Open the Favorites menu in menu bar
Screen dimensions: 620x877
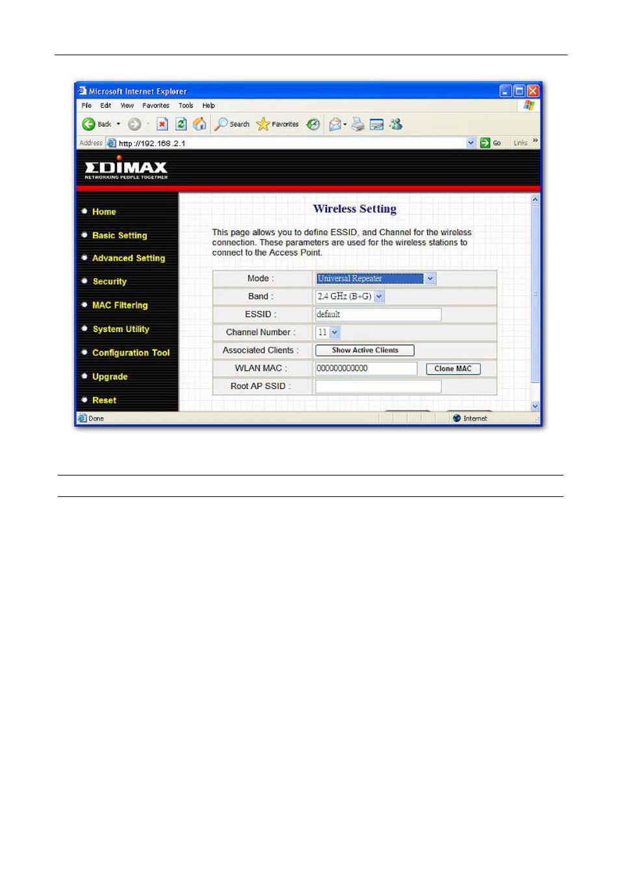pyautogui.click(x=155, y=105)
